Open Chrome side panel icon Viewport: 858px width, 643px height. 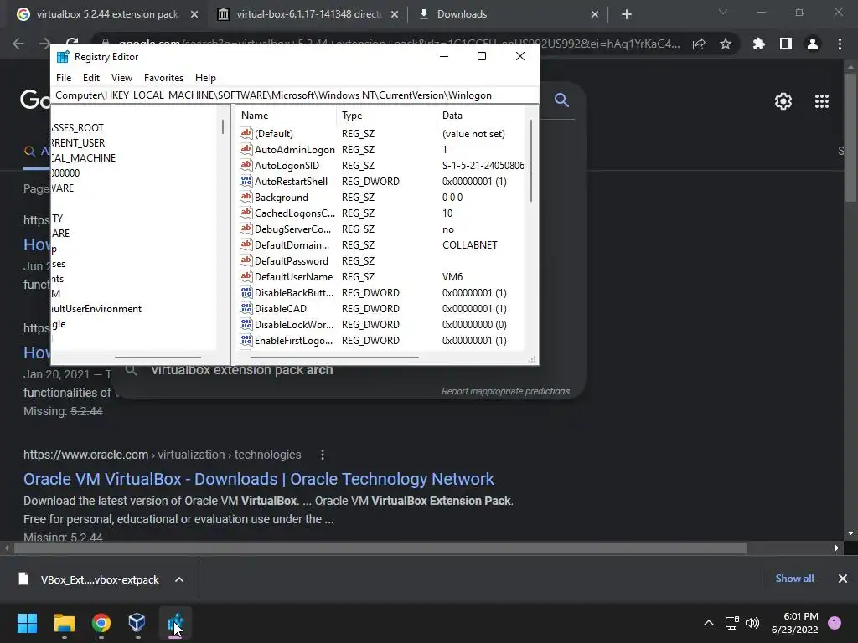pyautogui.click(x=786, y=44)
